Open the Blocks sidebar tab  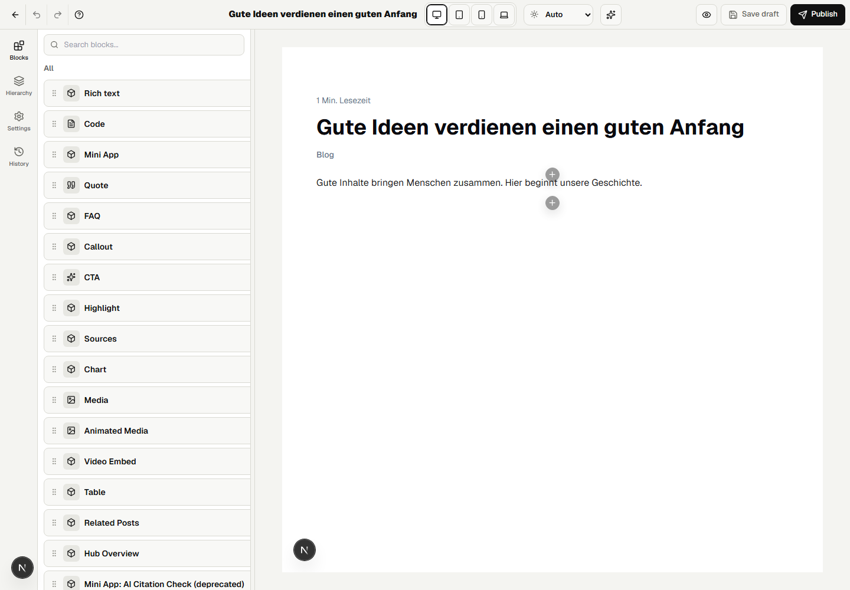19,50
